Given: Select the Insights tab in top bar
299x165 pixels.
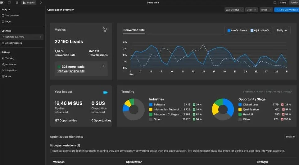Looking at the screenshot, I should pyautogui.click(x=29, y=3).
